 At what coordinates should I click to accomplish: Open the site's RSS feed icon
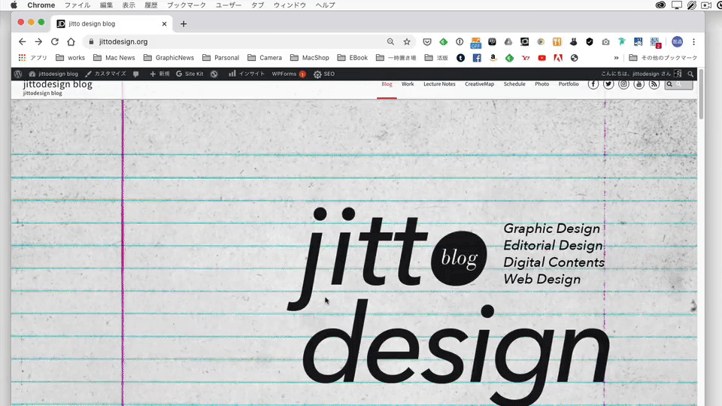[x=654, y=84]
